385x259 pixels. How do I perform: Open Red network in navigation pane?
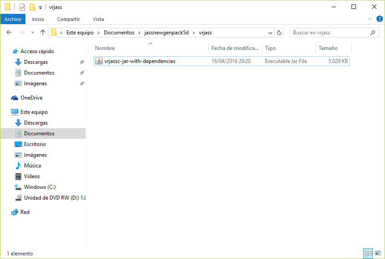pos(25,212)
